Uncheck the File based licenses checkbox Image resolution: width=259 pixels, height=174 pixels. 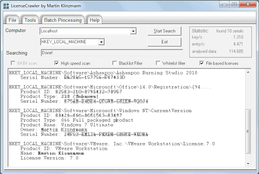202,63
